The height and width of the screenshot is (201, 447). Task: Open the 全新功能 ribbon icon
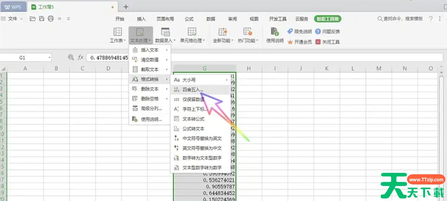click(223, 32)
